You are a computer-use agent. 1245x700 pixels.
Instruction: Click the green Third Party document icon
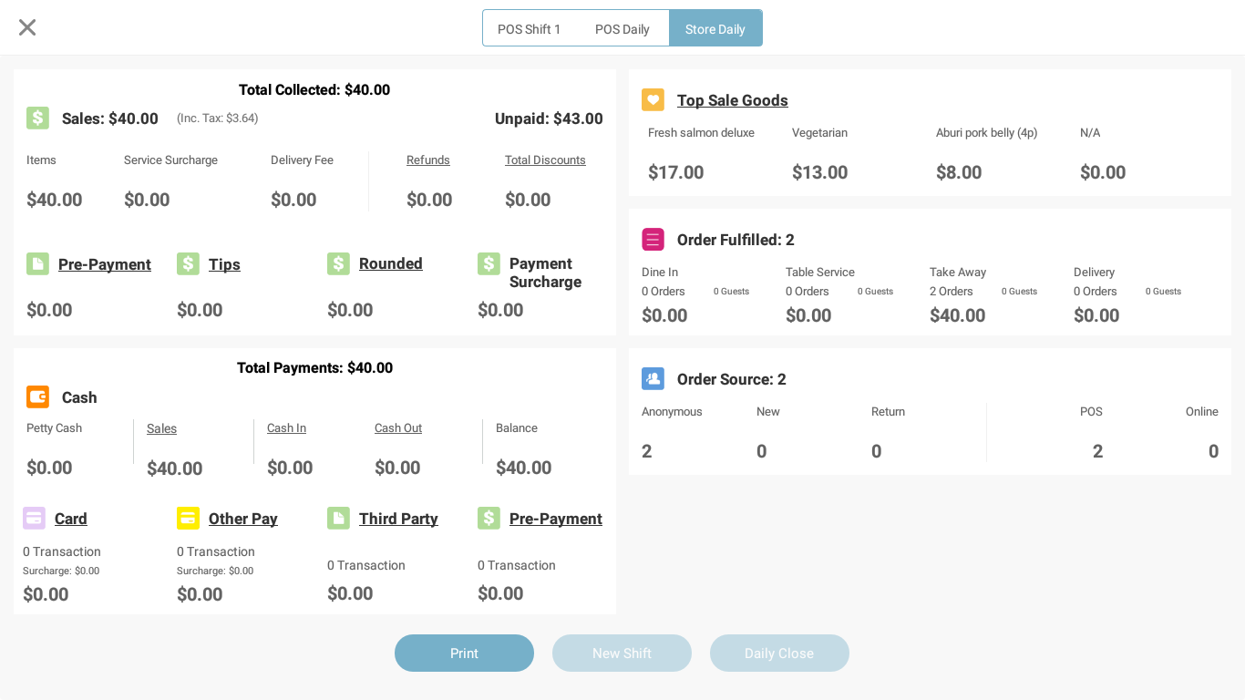tap(338, 518)
